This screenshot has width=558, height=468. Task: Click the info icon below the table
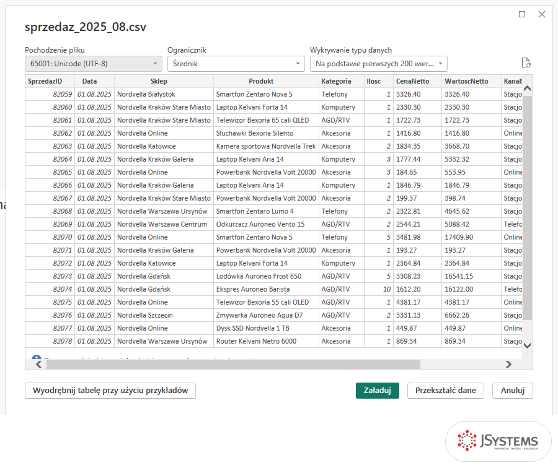point(36,357)
